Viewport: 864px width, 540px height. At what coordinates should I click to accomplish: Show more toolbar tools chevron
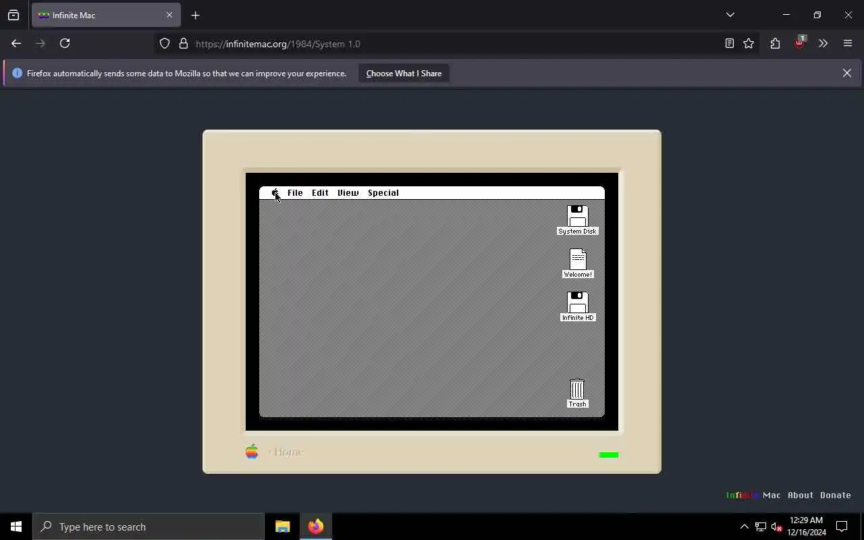[823, 43]
